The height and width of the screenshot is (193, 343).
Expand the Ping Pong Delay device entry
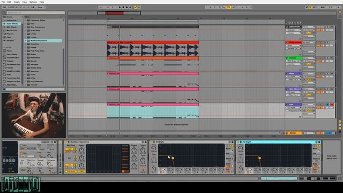[x=25, y=51]
